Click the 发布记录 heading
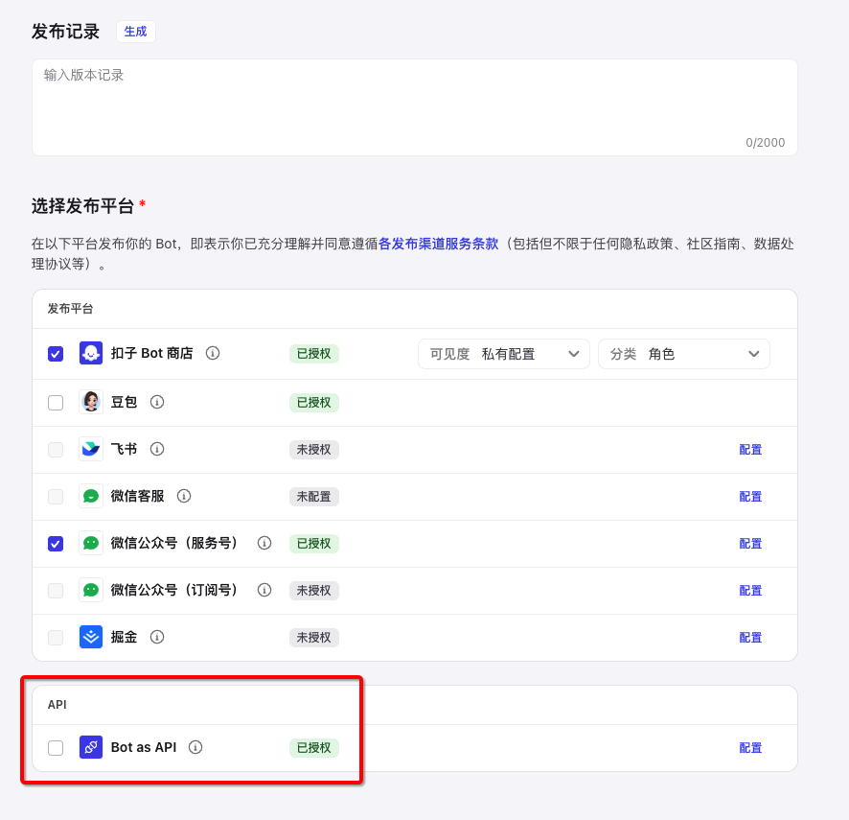The image size is (849, 820). (65, 32)
